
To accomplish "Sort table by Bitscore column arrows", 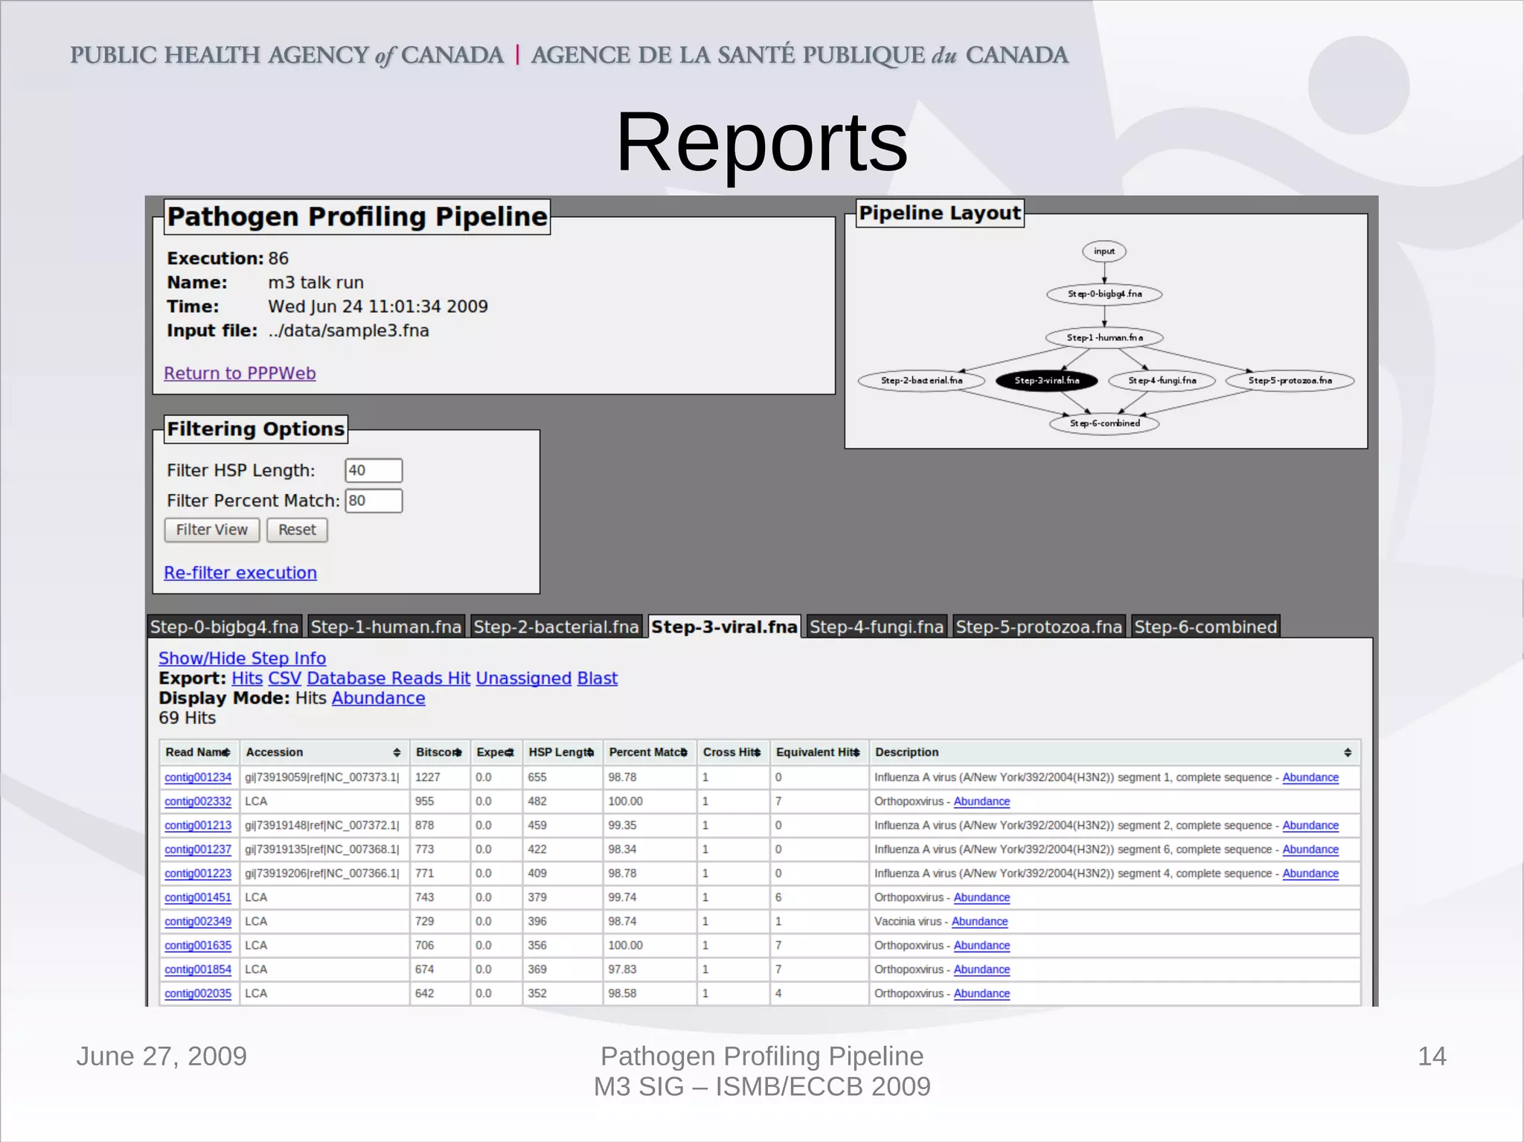I will pos(458,753).
